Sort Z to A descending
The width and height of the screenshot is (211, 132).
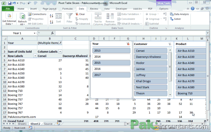point(51,22)
